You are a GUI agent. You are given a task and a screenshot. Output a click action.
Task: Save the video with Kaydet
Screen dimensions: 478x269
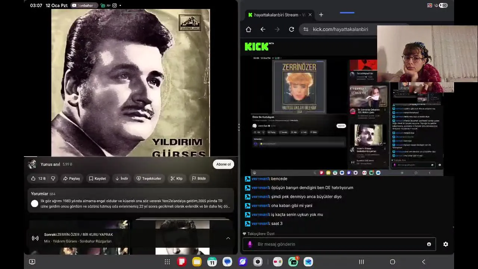pos(97,179)
